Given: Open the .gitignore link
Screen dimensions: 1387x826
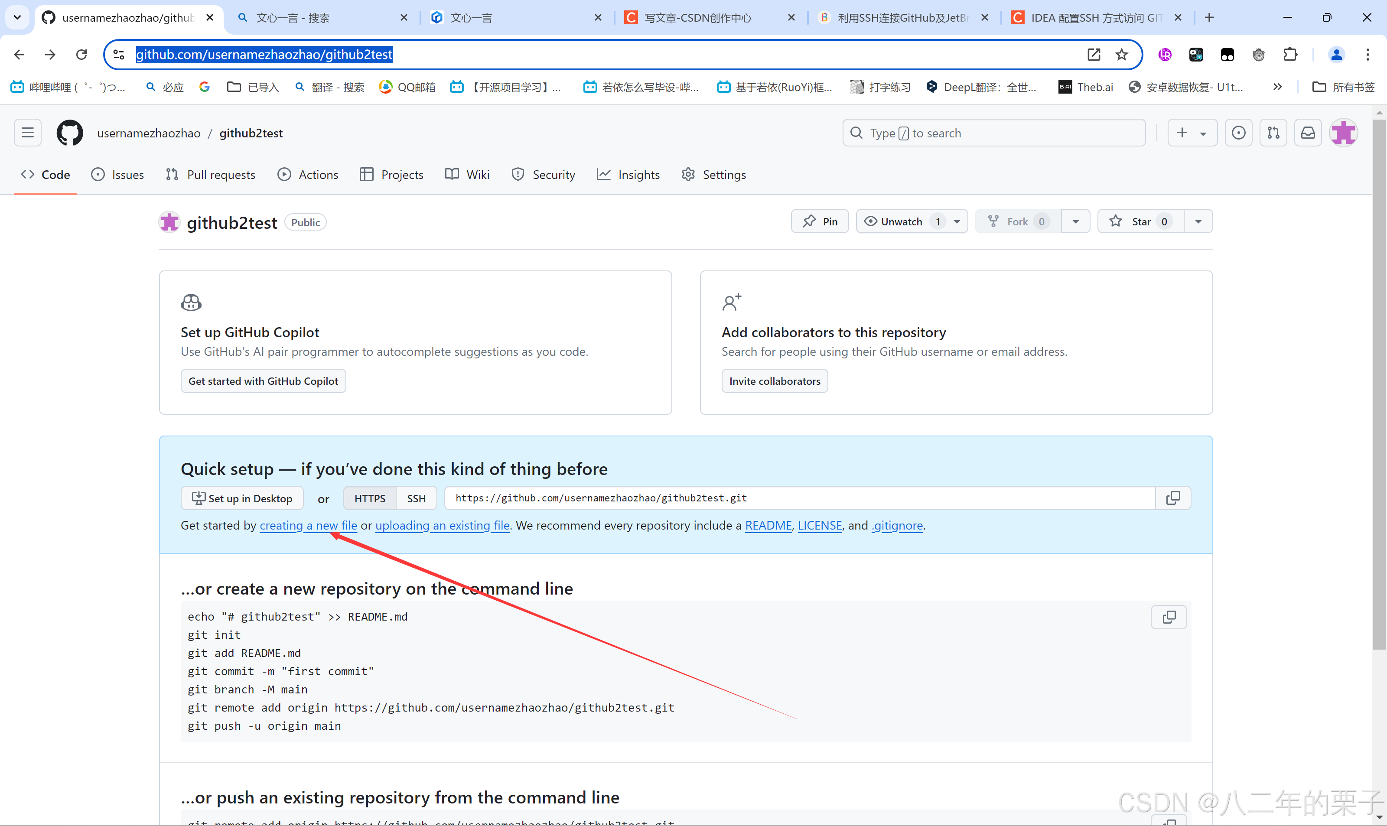Looking at the screenshot, I should tap(897, 525).
